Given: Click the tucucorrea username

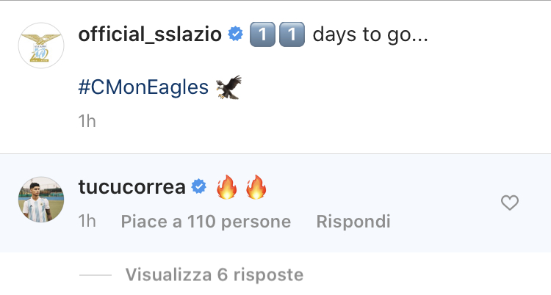Looking at the screenshot, I should point(132,186).
